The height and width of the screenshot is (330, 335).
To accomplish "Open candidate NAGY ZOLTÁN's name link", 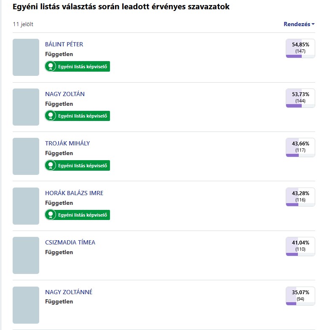I will 65,94.
